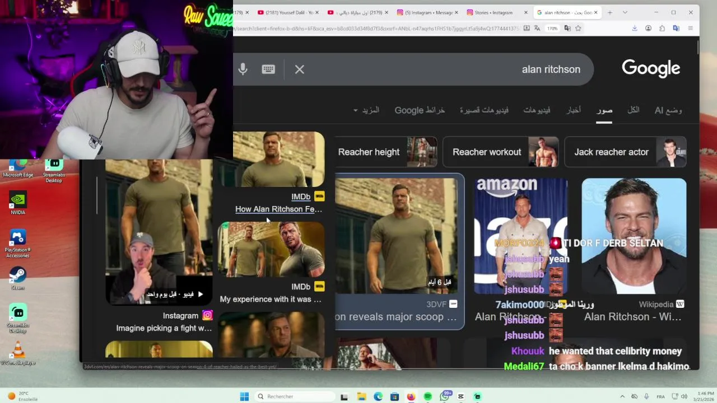
Task: Click the 3DVF source label
Action: (x=436, y=304)
